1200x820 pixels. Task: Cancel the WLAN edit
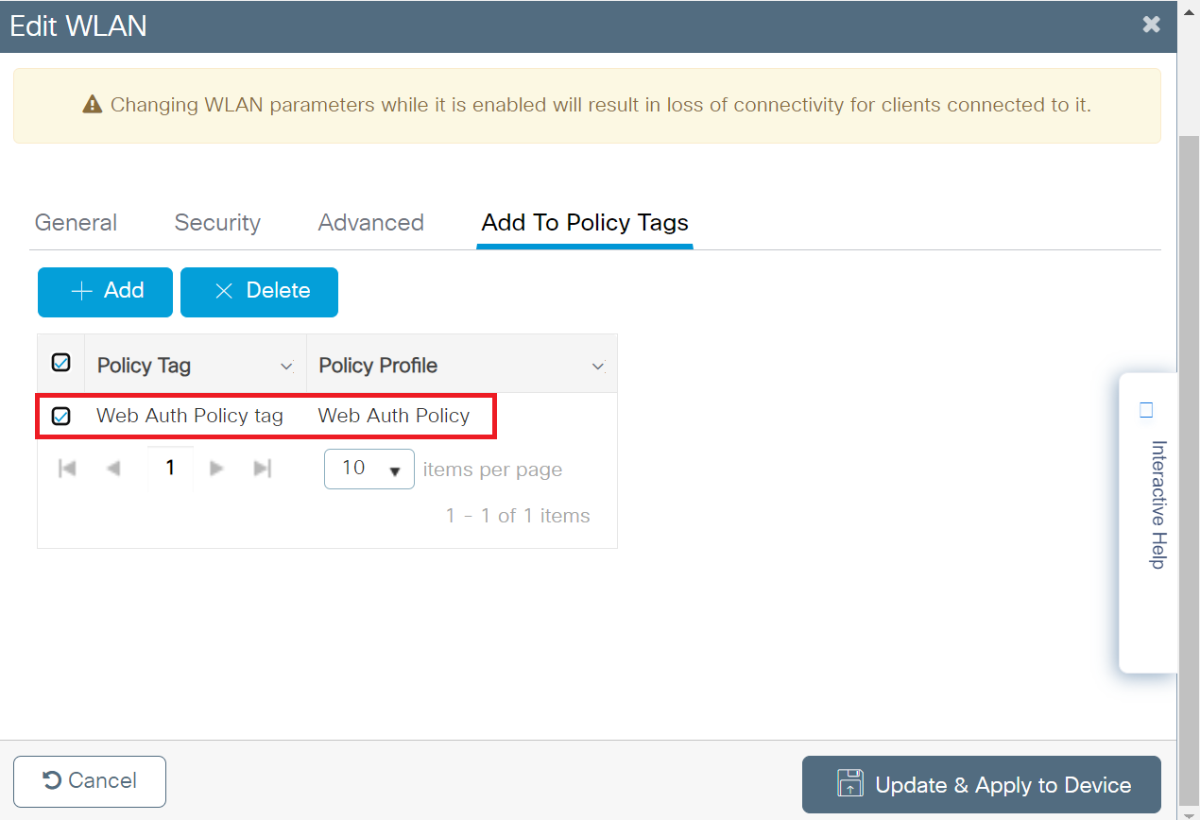pyautogui.click(x=90, y=781)
